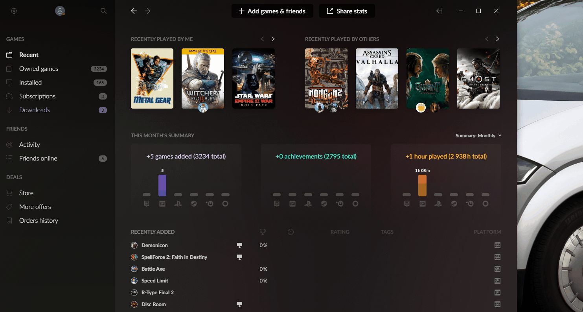This screenshot has width=583, height=312.
Task: Click the Uplay icon under games added
Action: pyautogui.click(x=210, y=204)
